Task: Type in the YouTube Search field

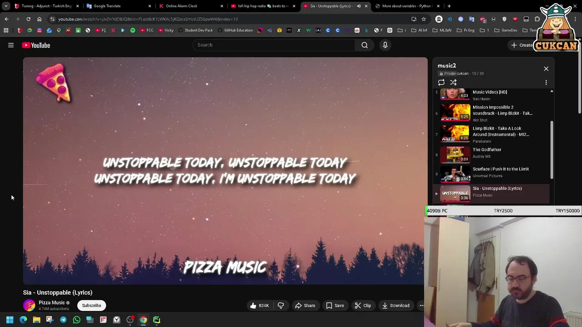Action: [274, 45]
